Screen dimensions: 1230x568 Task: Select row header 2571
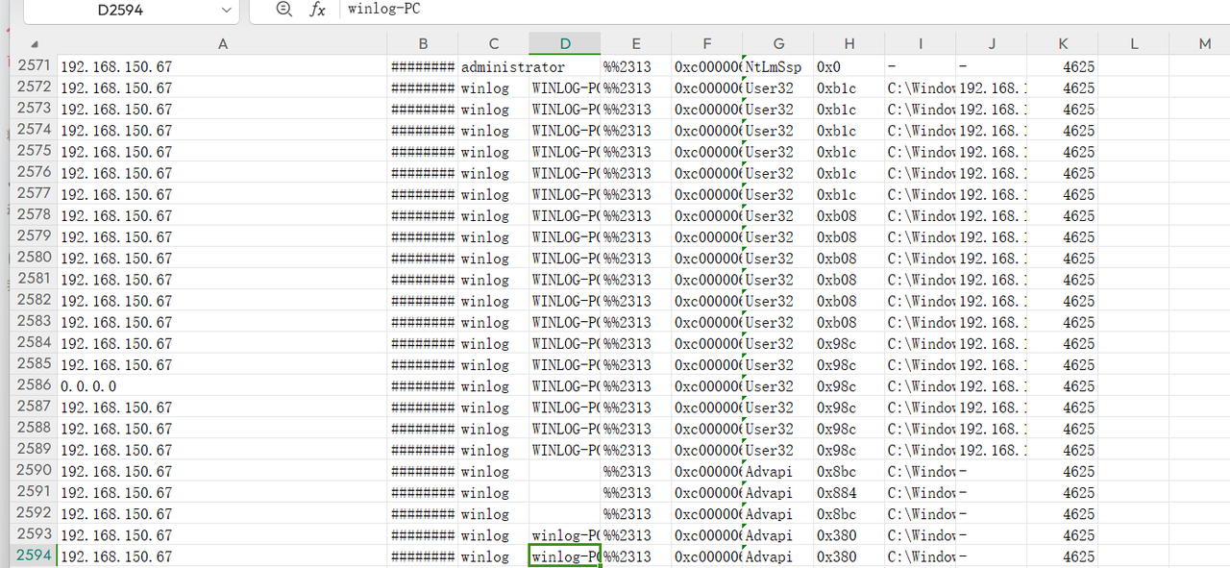[x=35, y=66]
